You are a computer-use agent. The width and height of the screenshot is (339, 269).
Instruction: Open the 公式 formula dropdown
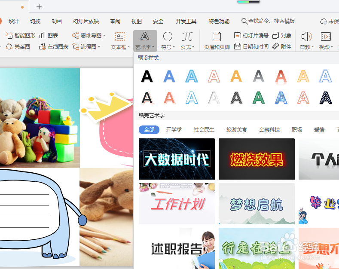point(187,41)
